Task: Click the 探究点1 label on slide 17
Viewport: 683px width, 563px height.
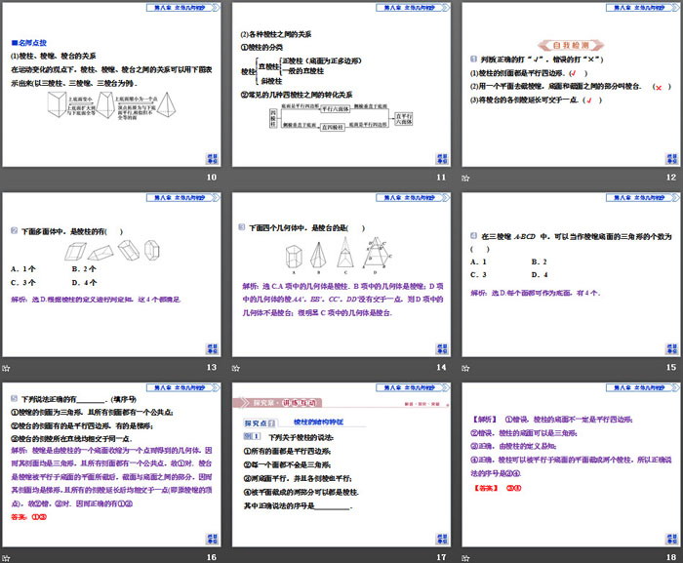Action: (x=259, y=422)
